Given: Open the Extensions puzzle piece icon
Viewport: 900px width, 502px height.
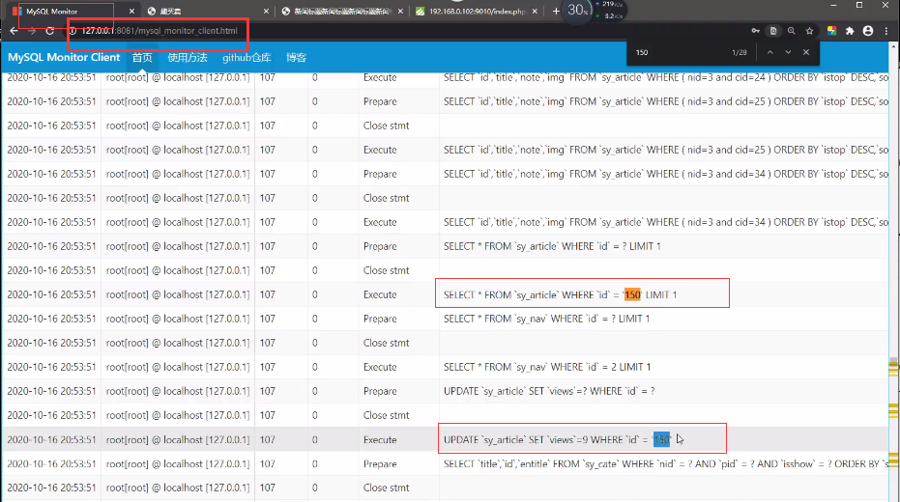Looking at the screenshot, I should [850, 31].
